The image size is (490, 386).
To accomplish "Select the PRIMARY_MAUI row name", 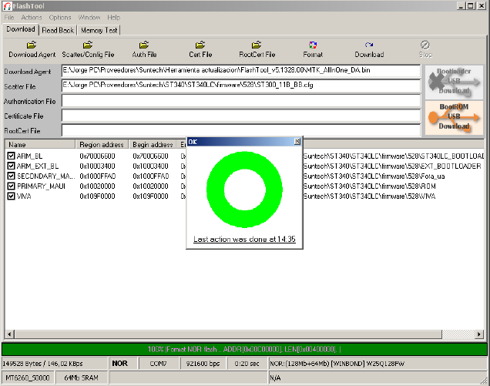I will tap(42, 186).
